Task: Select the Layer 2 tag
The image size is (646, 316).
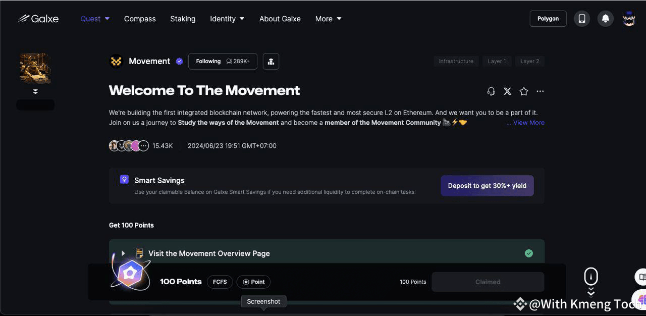Action: click(x=530, y=61)
